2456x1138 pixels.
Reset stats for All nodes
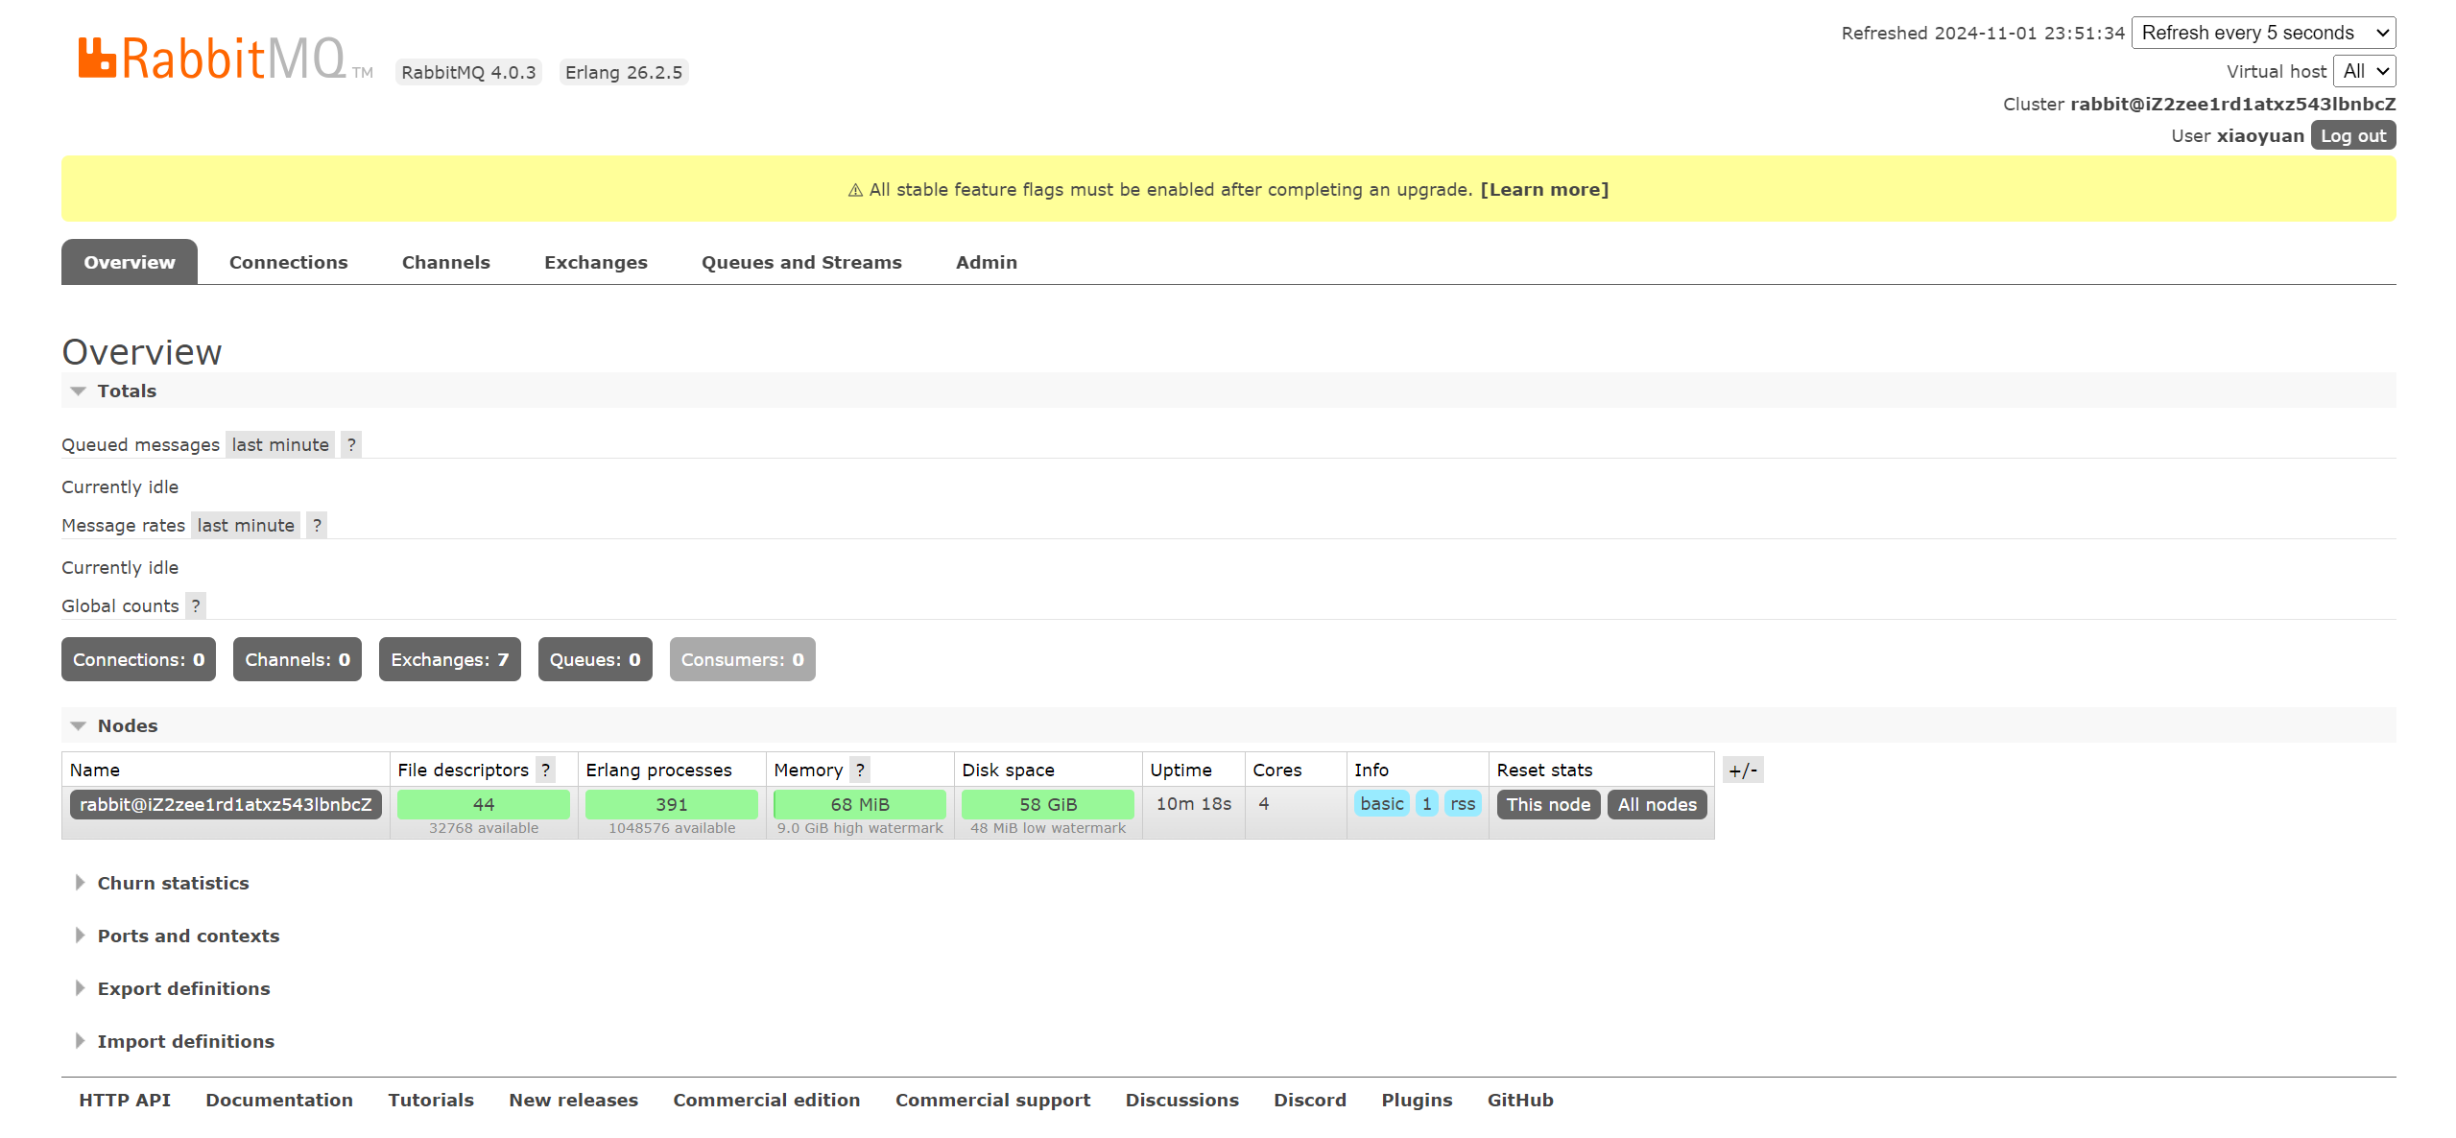[1657, 804]
